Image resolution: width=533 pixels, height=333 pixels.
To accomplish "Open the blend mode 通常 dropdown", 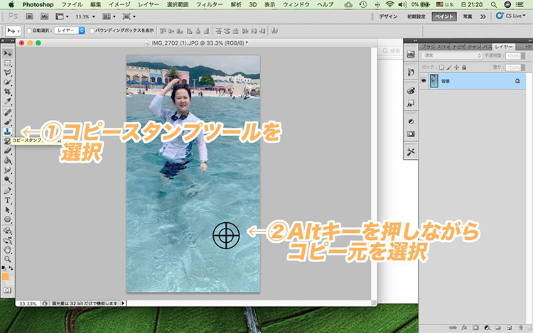I will coord(452,55).
